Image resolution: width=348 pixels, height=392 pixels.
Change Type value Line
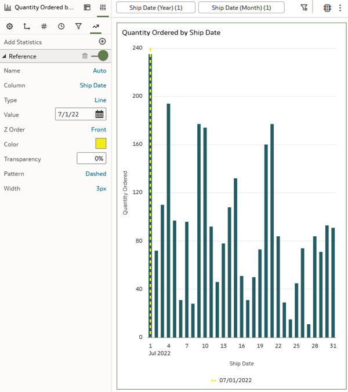[100, 100]
